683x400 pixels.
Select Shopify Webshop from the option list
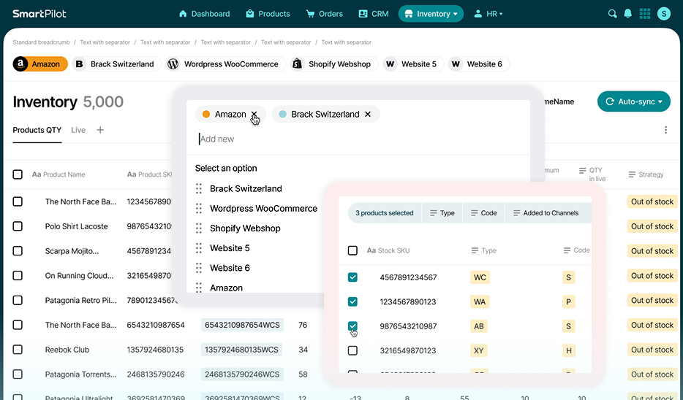tap(245, 228)
